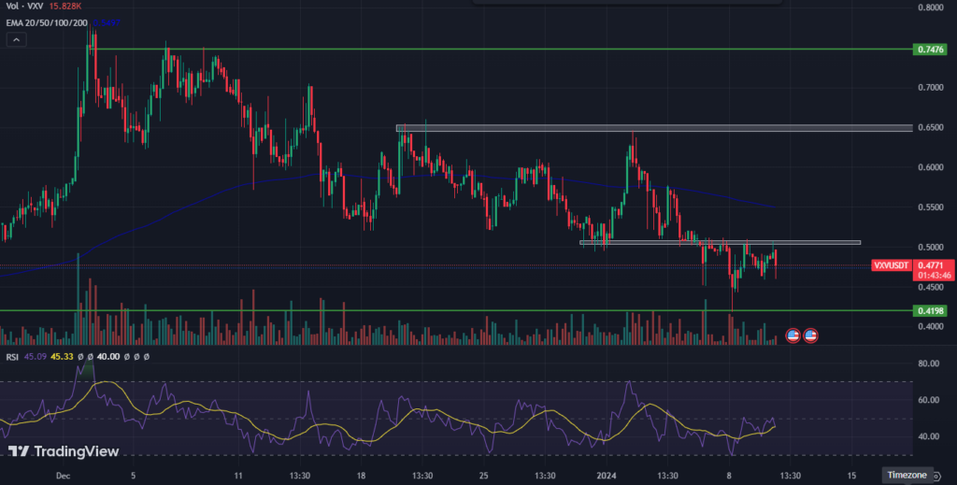Click the RSI value 45.09 in the legend
Image resolution: width=957 pixels, height=485 pixels.
[35, 356]
